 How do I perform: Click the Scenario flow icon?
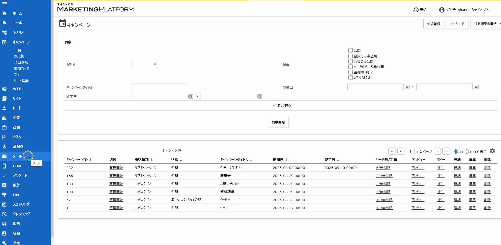coord(4,33)
